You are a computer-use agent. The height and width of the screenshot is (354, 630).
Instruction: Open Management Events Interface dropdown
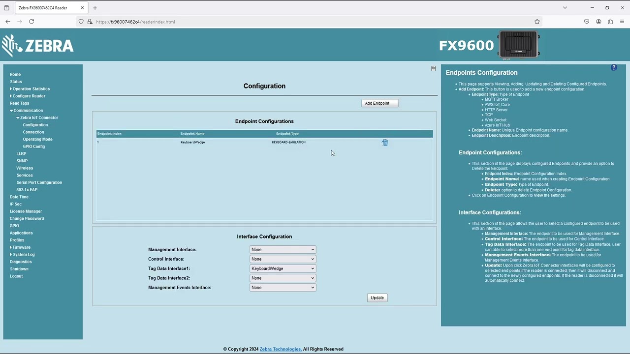click(x=283, y=288)
